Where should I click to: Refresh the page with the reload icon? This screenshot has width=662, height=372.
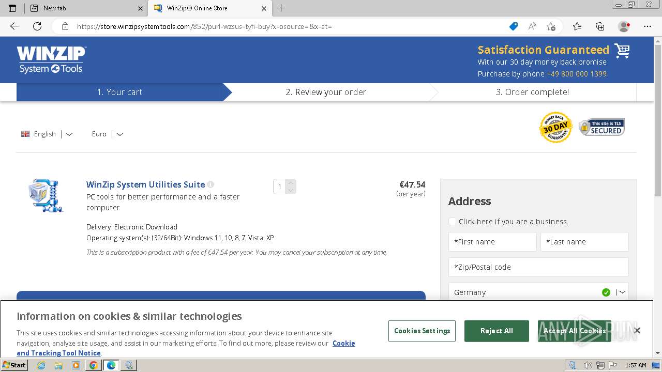[x=37, y=26]
